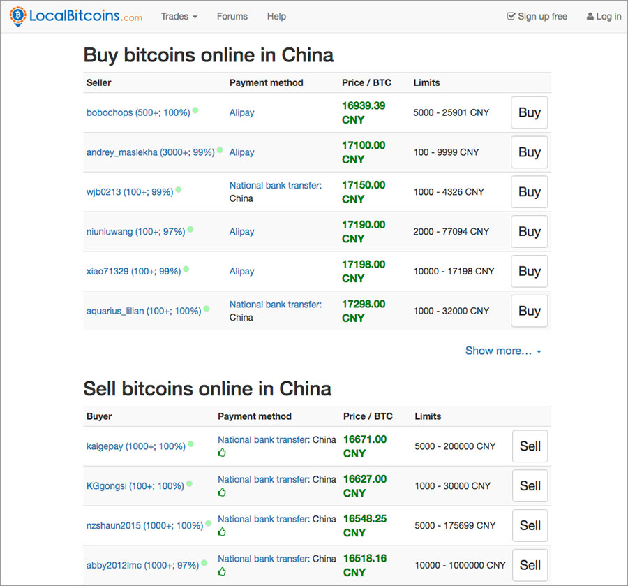The image size is (628, 586).
Task: Click Alipay link in niuniuwang row
Action: 242,232
